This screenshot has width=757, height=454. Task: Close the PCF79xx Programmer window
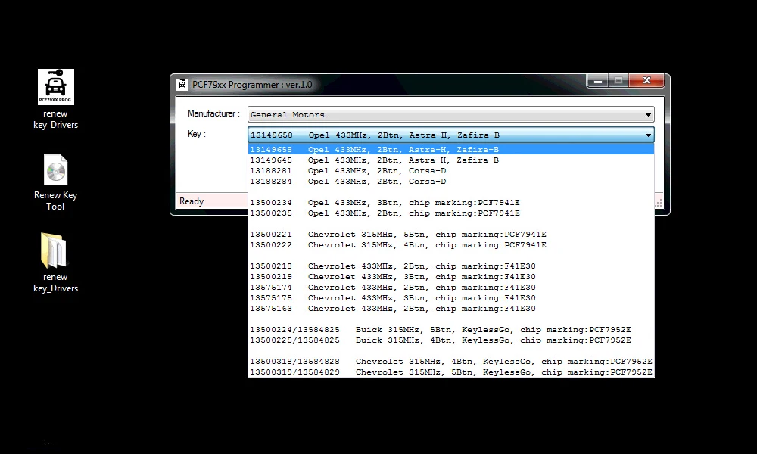click(x=646, y=80)
